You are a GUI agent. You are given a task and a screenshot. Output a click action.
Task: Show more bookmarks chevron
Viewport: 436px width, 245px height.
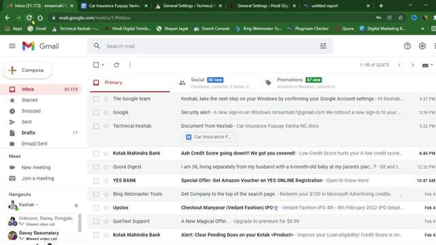click(x=422, y=29)
